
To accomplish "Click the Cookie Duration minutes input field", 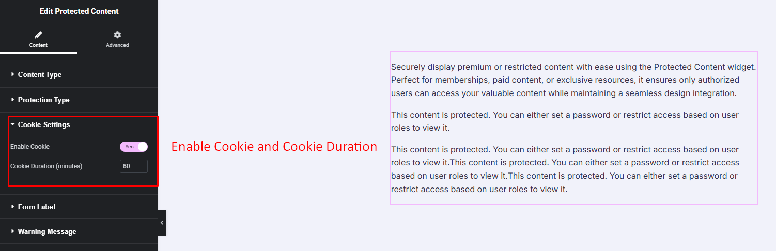I will click(134, 166).
